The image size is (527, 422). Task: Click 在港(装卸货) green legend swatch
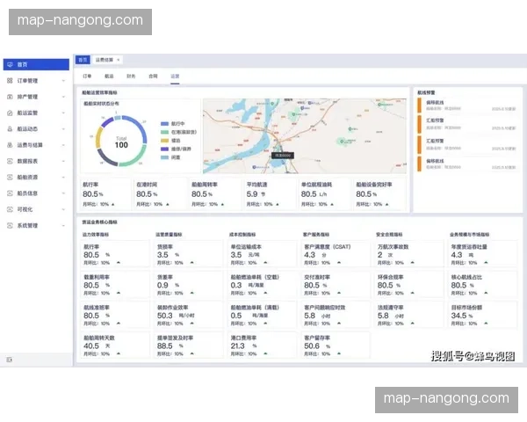click(x=164, y=132)
